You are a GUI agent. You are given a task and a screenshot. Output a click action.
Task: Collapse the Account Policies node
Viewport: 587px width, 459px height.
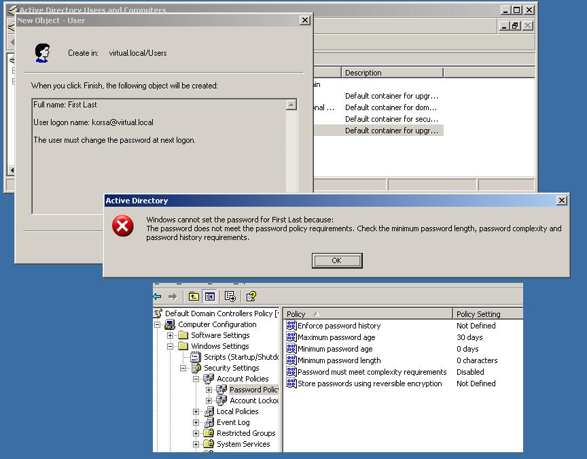196,379
